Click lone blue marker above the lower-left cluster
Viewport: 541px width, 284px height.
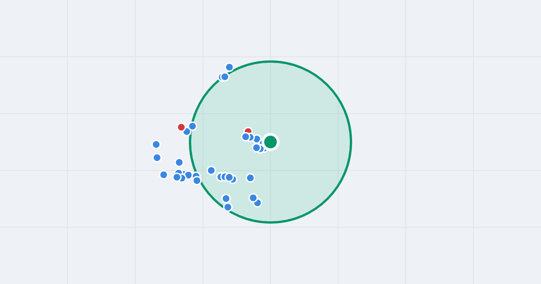(x=179, y=162)
